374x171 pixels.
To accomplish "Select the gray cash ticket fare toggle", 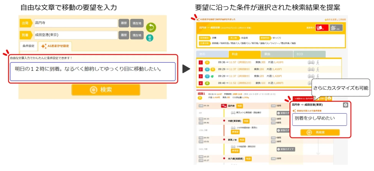I will tap(336, 28).
